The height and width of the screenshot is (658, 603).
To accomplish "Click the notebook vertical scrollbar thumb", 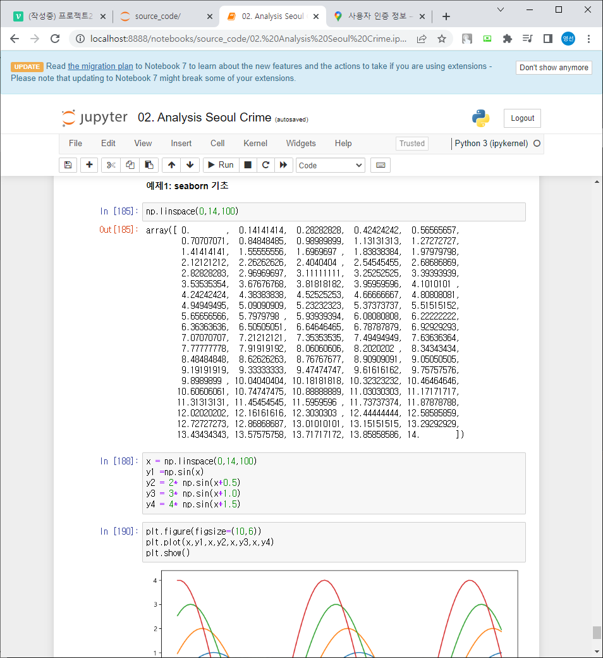I will coord(597,633).
